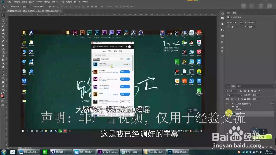276x155 pixels.
Task: Open the Character panel icon
Action: click(222, 47)
